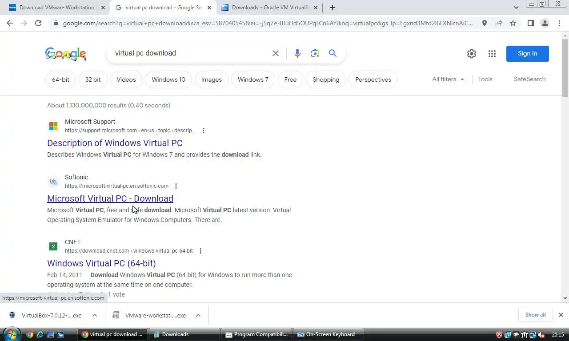Filter results by 32 bit
The image size is (569, 341).
[x=93, y=79]
